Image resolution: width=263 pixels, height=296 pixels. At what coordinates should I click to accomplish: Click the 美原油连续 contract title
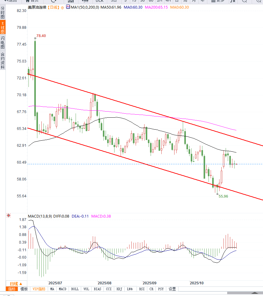click(37, 7)
